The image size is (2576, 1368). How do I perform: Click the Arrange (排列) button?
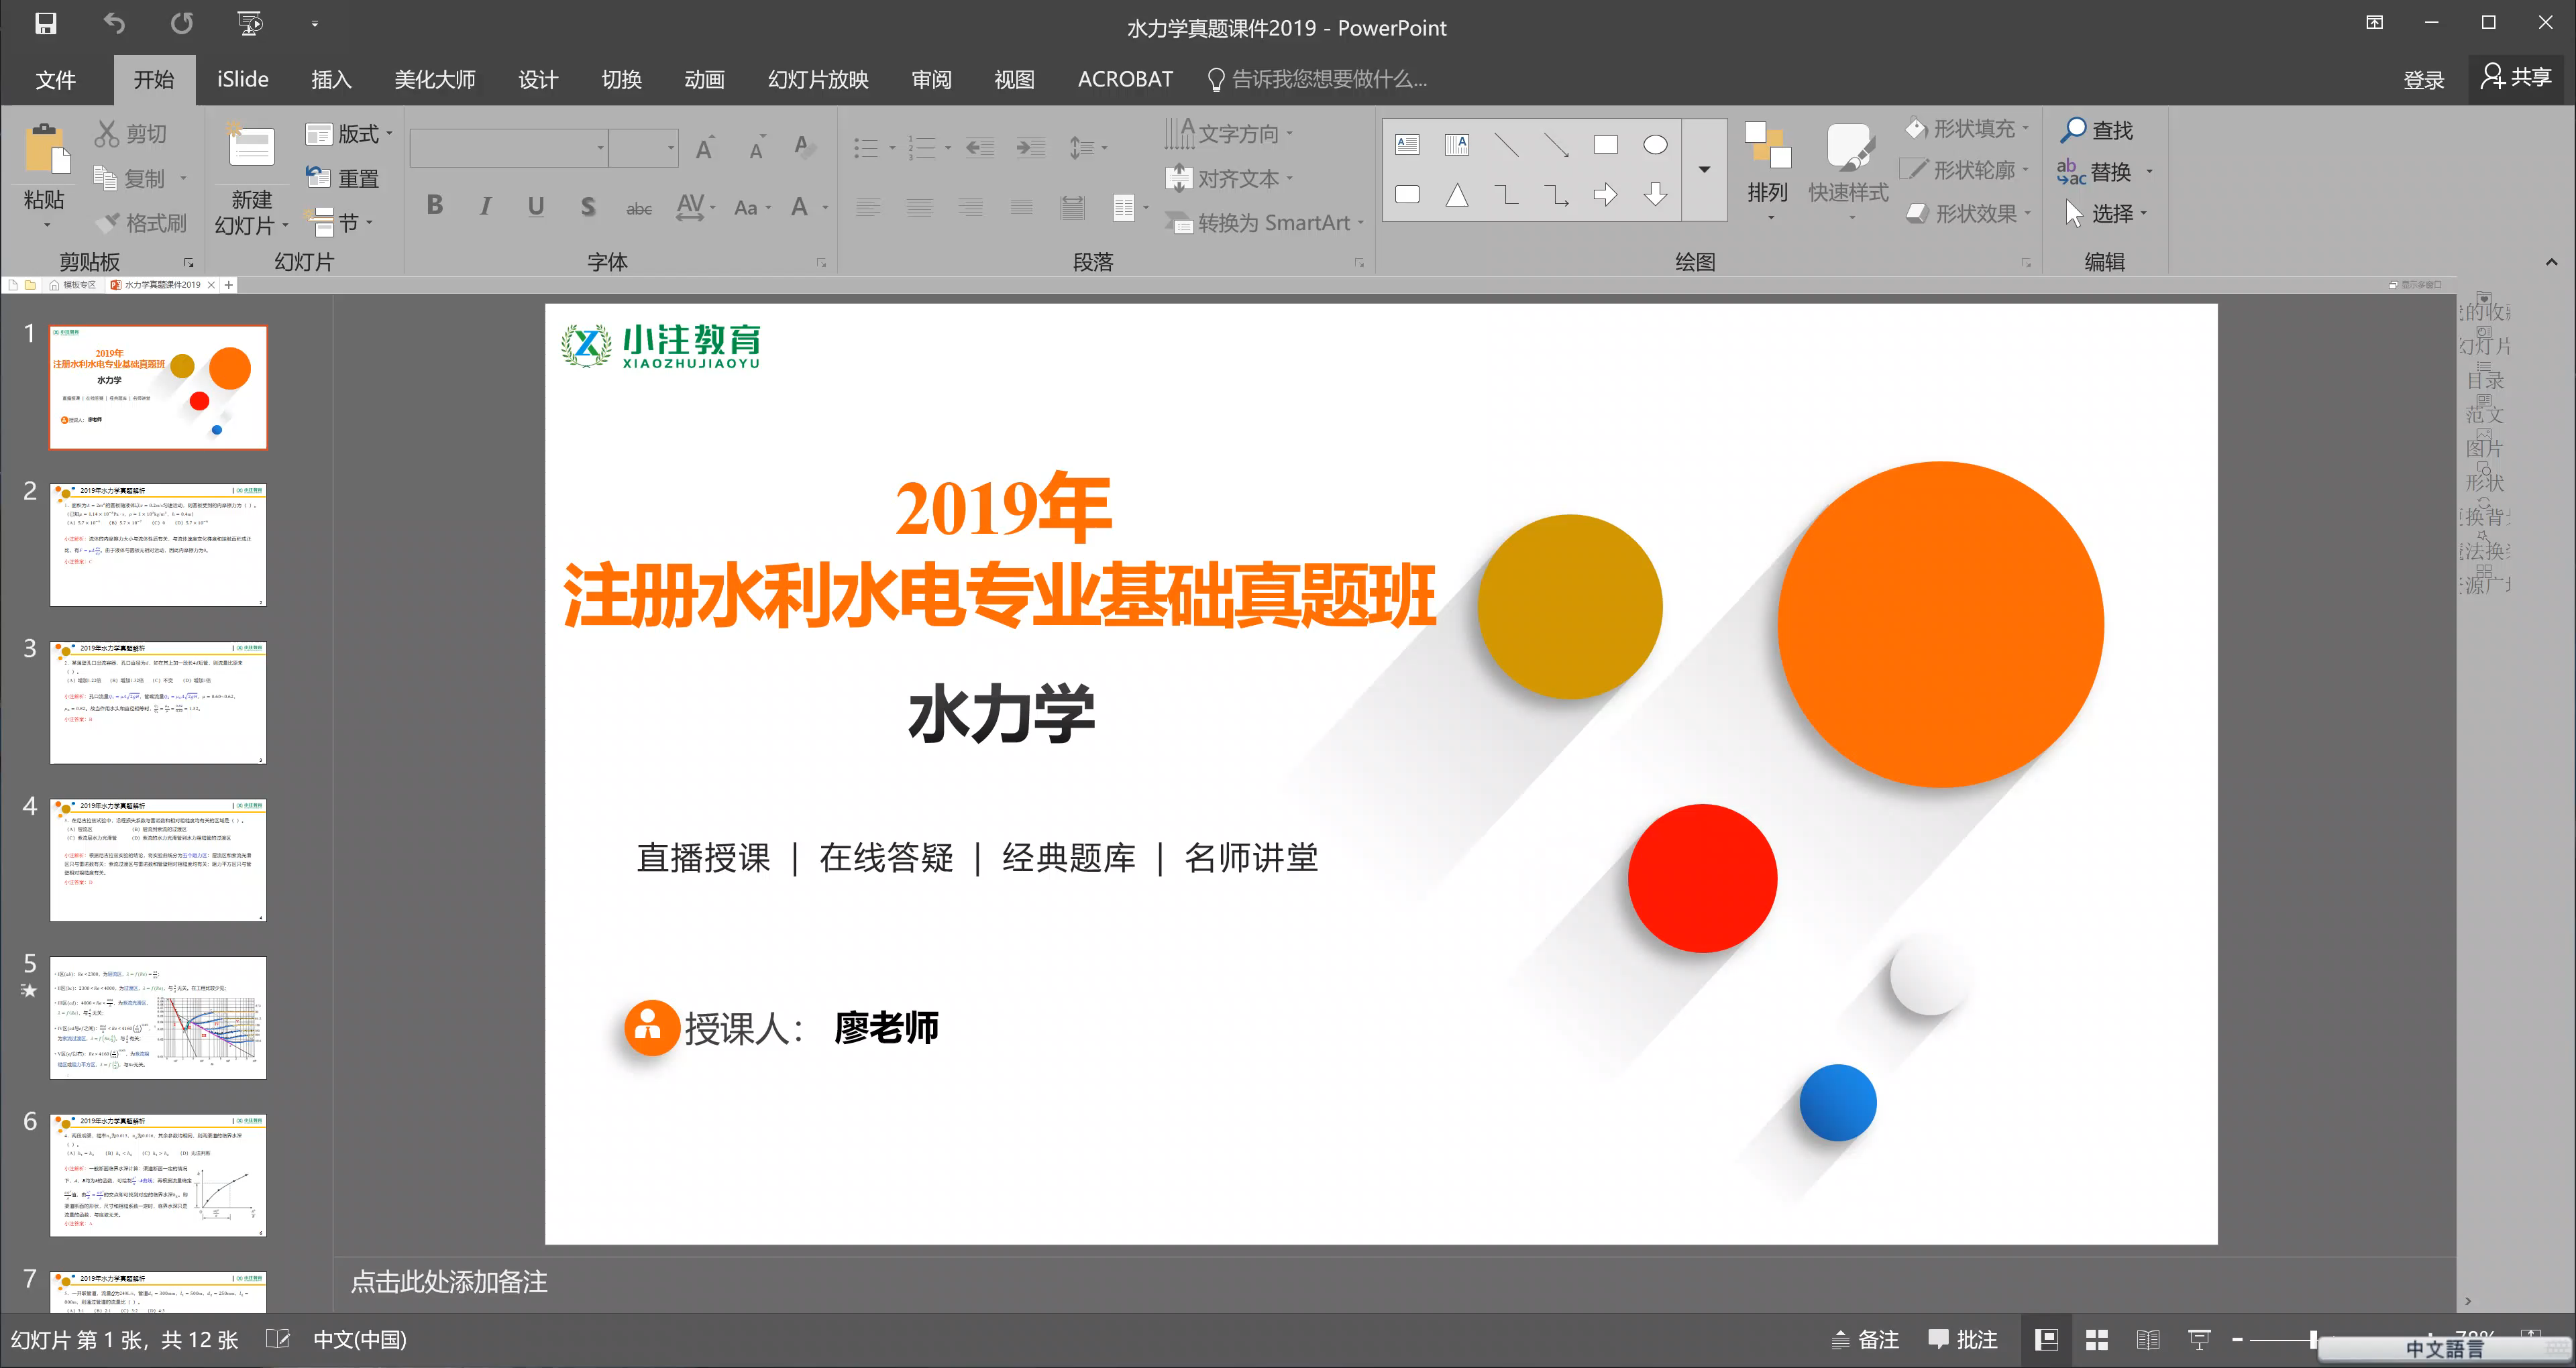coord(1767,165)
